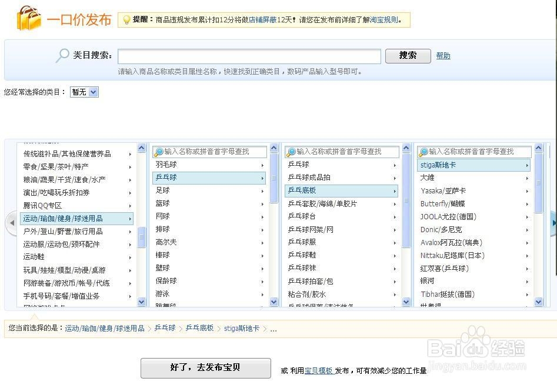Select 传统滋补品/其他保健营养品 category
This screenshot has height=385, width=557.
(x=76, y=154)
